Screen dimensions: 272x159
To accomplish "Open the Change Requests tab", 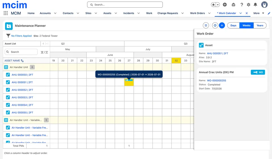I will [167, 13].
